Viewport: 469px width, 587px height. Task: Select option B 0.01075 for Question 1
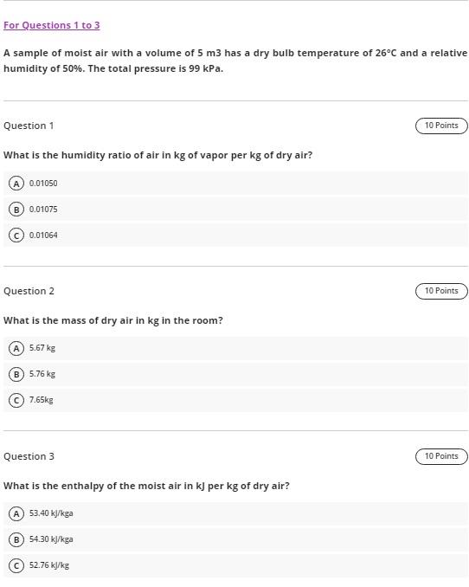[235, 210]
